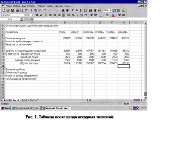The width and height of the screenshot is (184, 153).
Task: Open the Формат menu
Action: [x=41, y=6]
